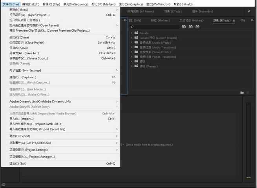
Task: Toggle the Accelerated Effects filter button
Action: click(x=184, y=27)
